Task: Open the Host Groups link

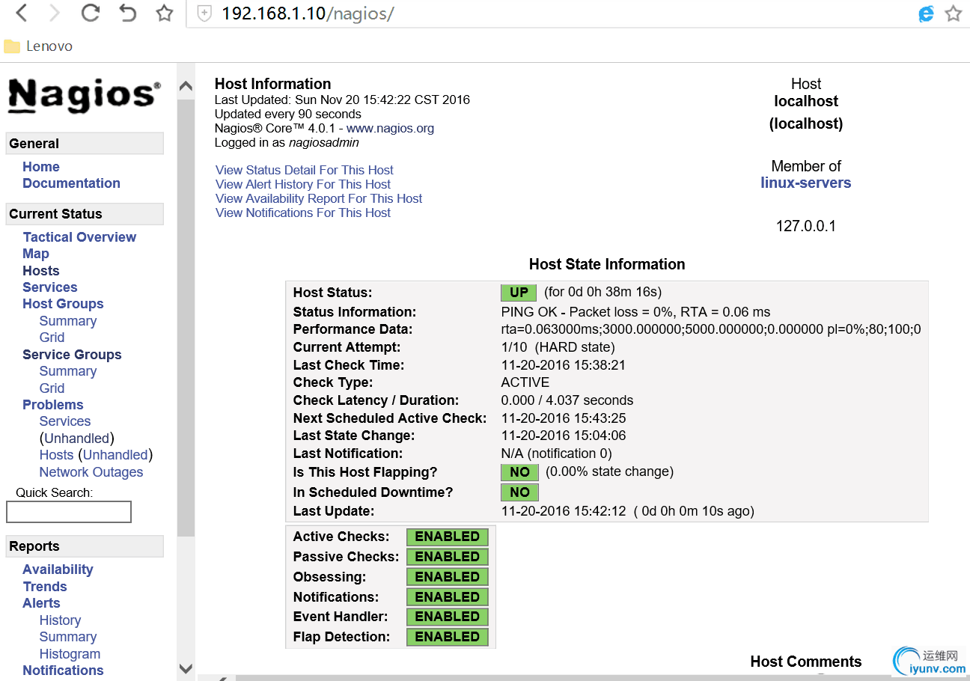Action: pos(63,304)
